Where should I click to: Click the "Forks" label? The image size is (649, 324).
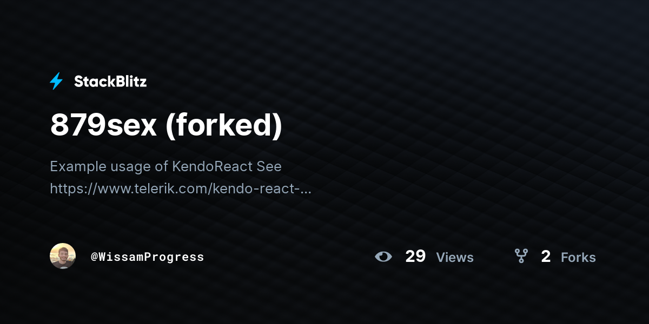[578, 258]
